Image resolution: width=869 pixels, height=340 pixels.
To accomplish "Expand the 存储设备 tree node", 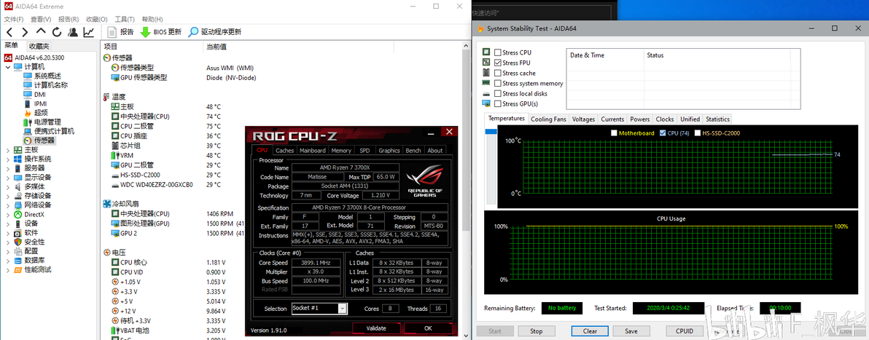I will coord(8,196).
